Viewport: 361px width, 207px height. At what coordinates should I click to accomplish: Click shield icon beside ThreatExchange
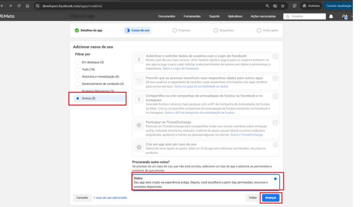[139, 125]
